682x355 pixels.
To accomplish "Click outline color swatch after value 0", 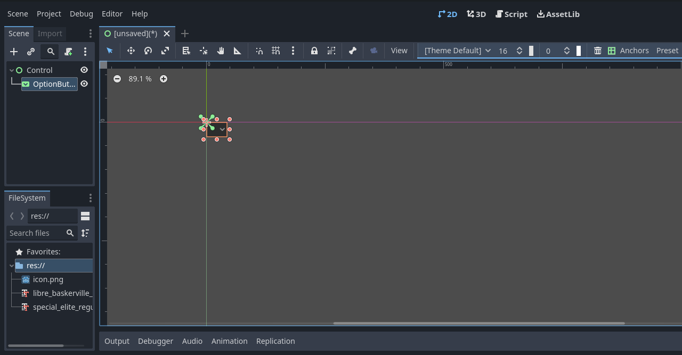I will point(579,51).
